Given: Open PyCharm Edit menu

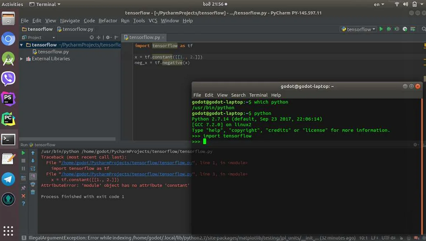Looking at the screenshot, I should click(x=37, y=21).
